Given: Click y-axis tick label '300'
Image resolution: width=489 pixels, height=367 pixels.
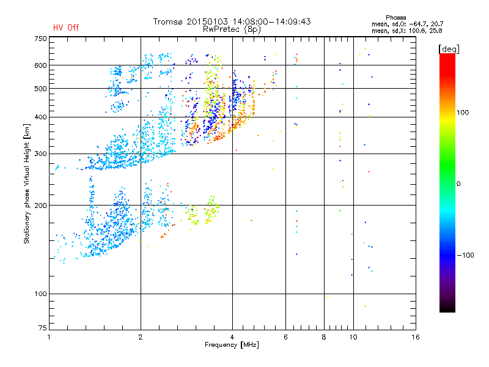Looking at the screenshot, I should pyautogui.click(x=40, y=154).
